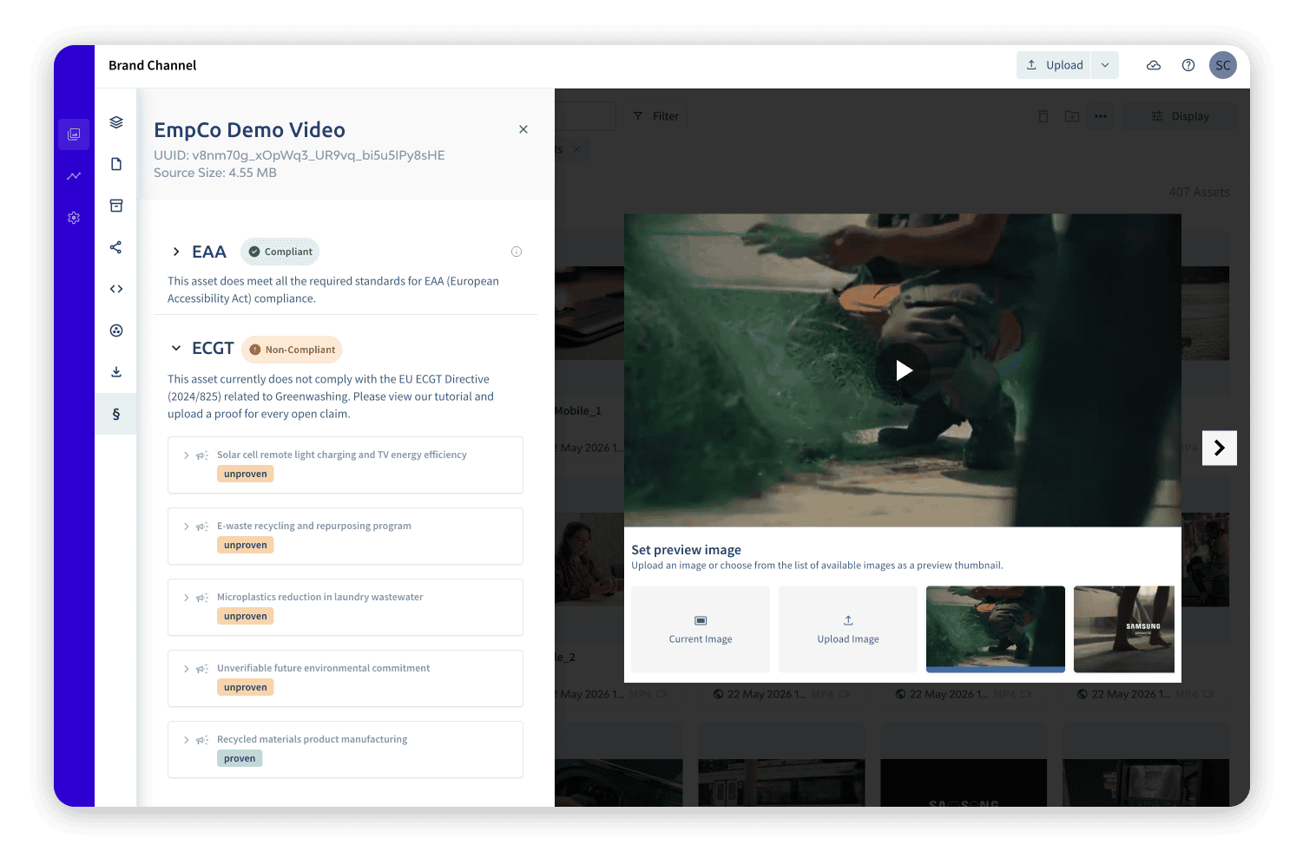
Task: Click megaphone icon on Microplastics reduction claim
Action: pos(202,598)
